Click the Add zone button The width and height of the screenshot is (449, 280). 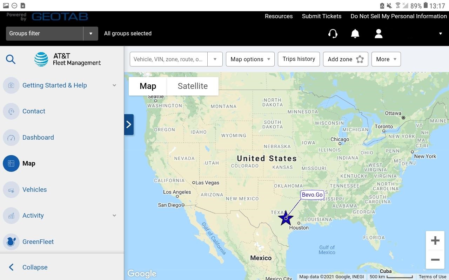click(346, 59)
